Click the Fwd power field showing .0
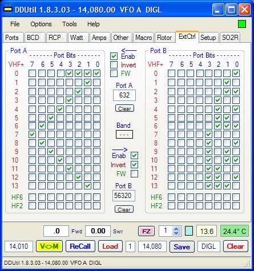The height and width of the screenshot is (271, 254). pos(56,231)
